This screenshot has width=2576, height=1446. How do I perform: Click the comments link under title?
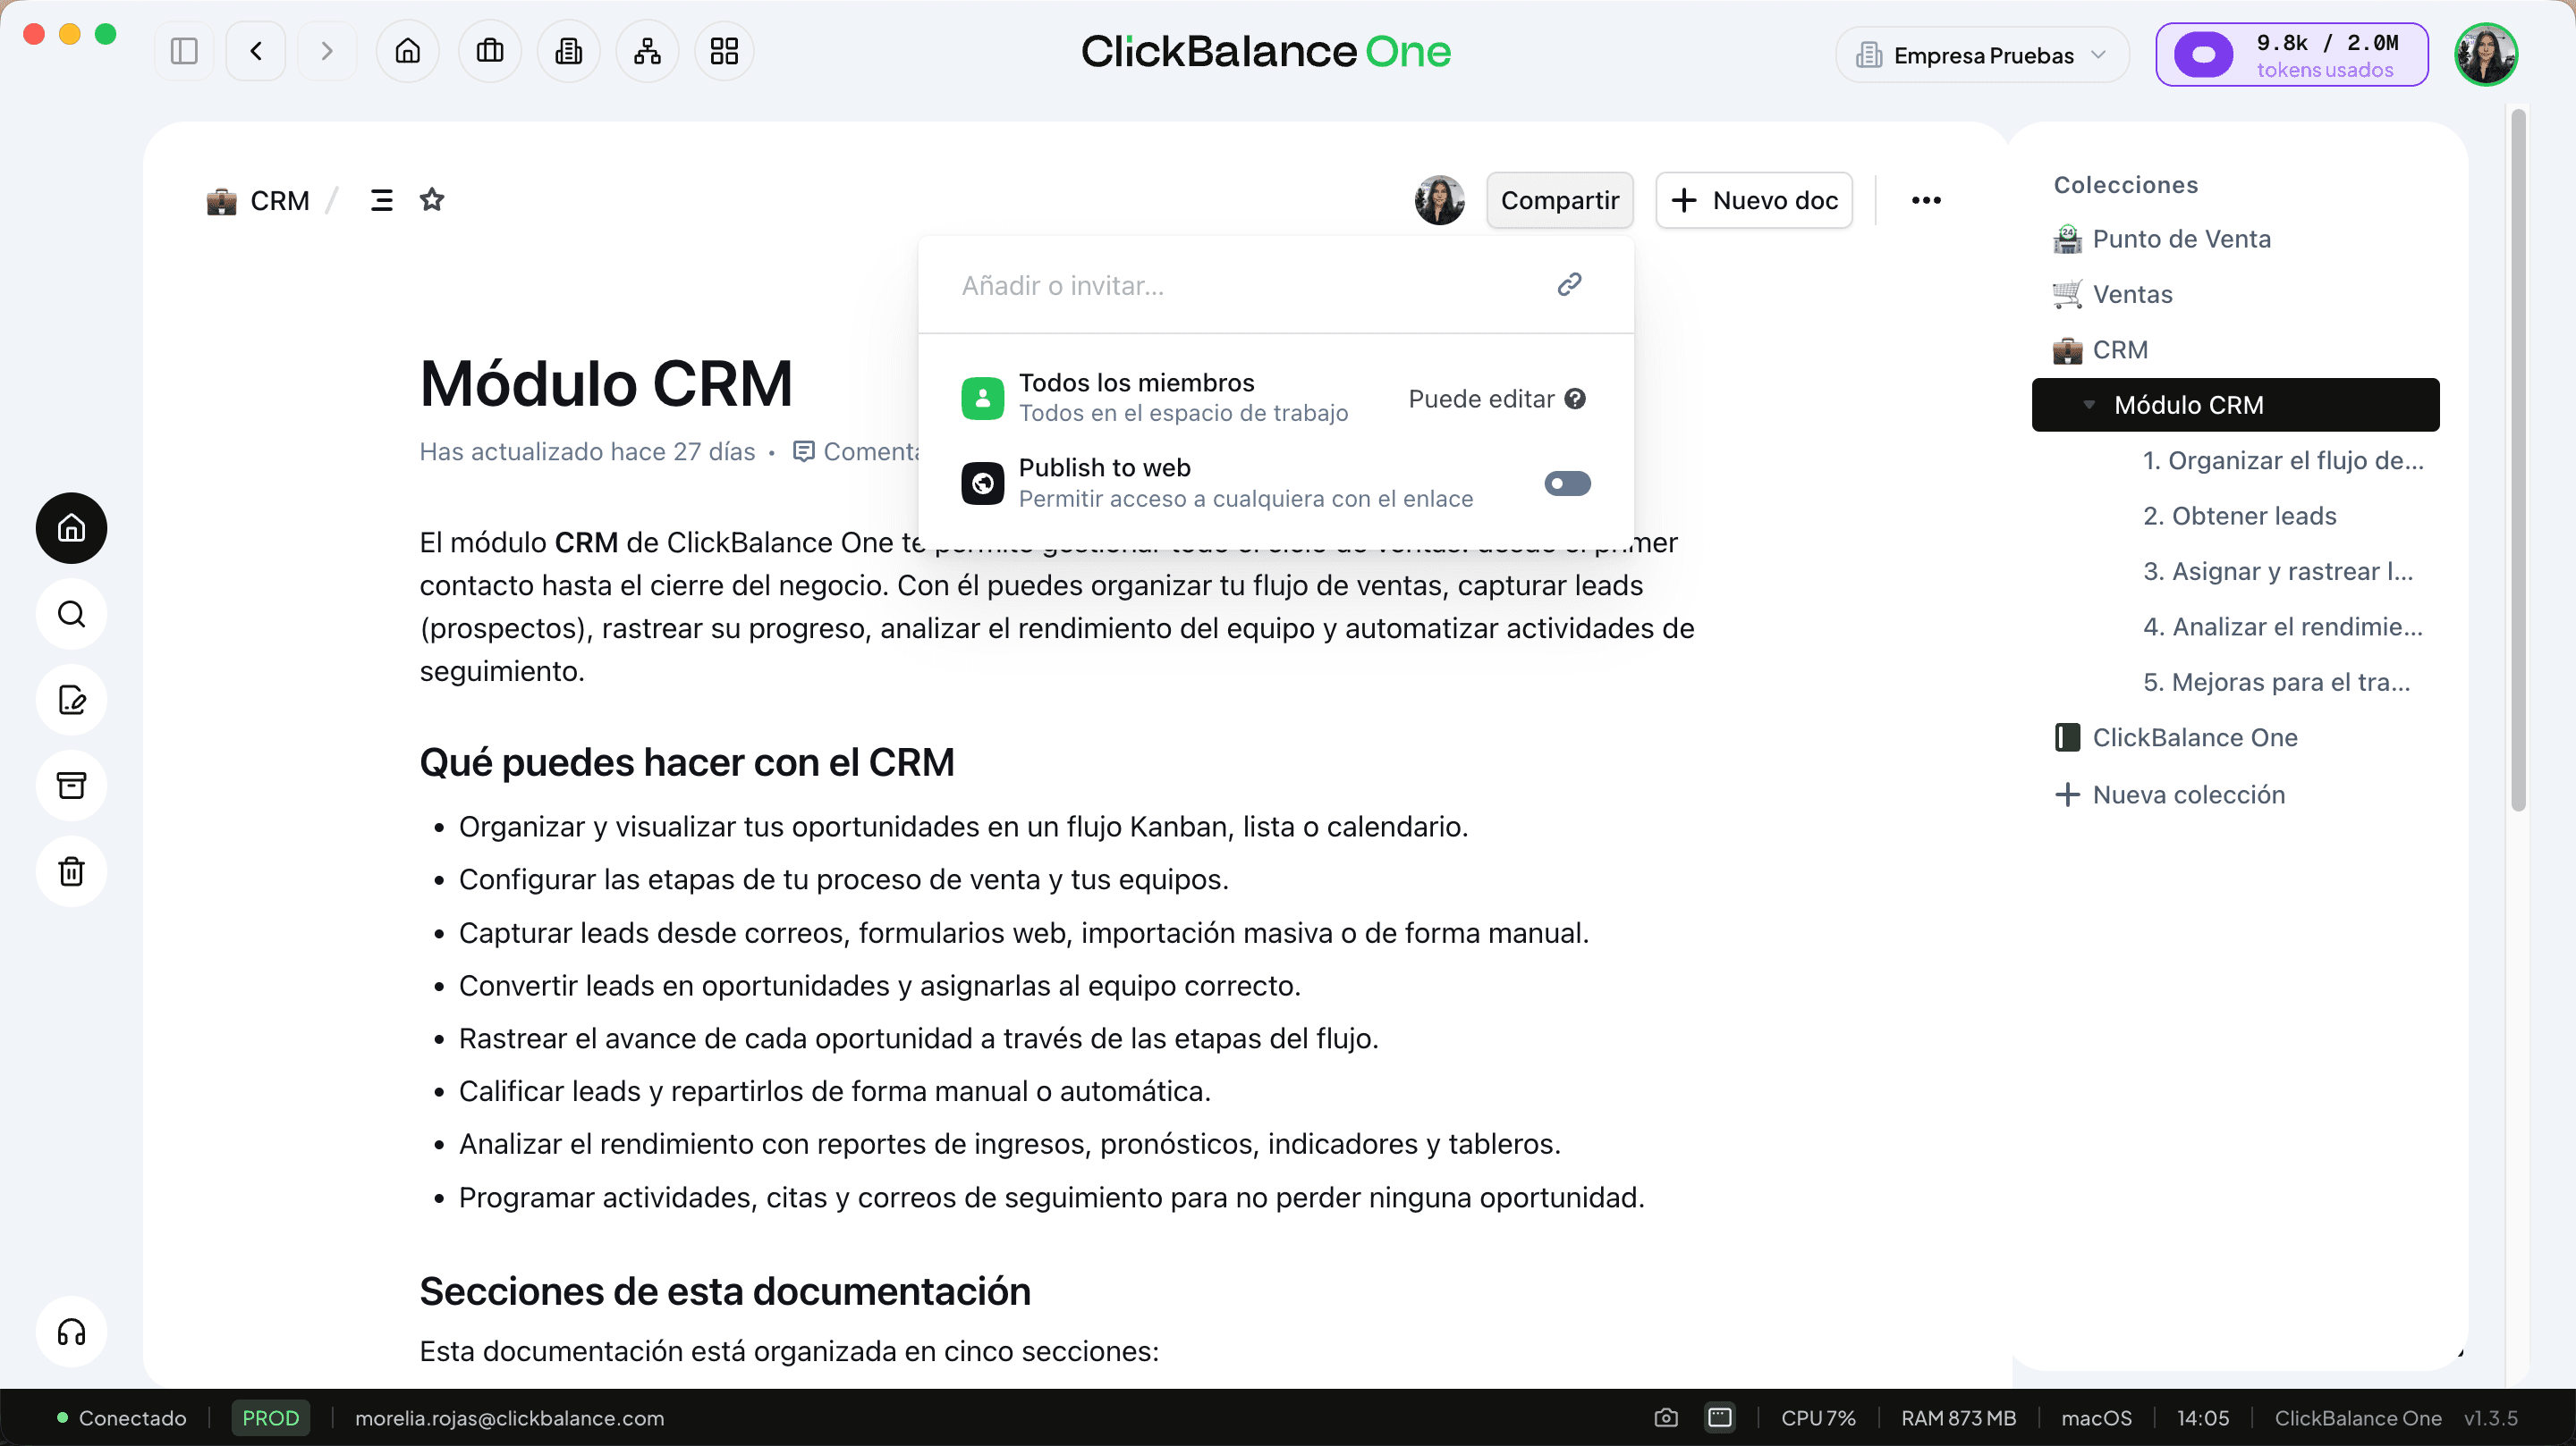[855, 451]
